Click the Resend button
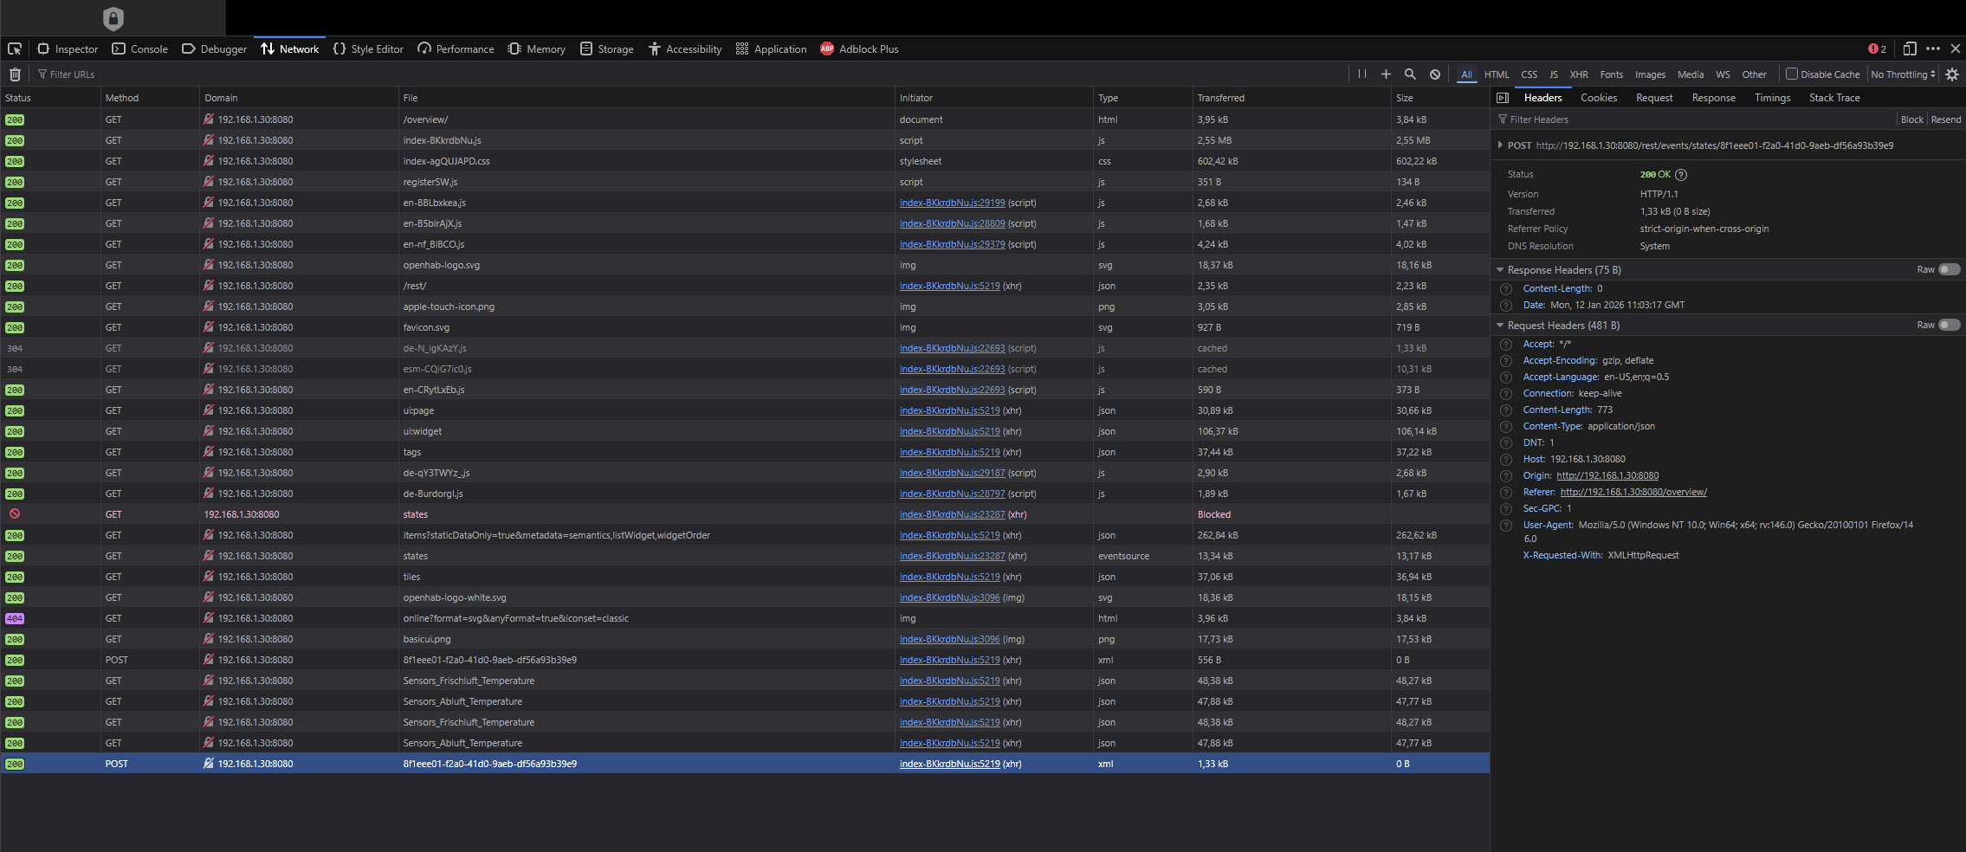Viewport: 1966px width, 852px height. click(1945, 119)
